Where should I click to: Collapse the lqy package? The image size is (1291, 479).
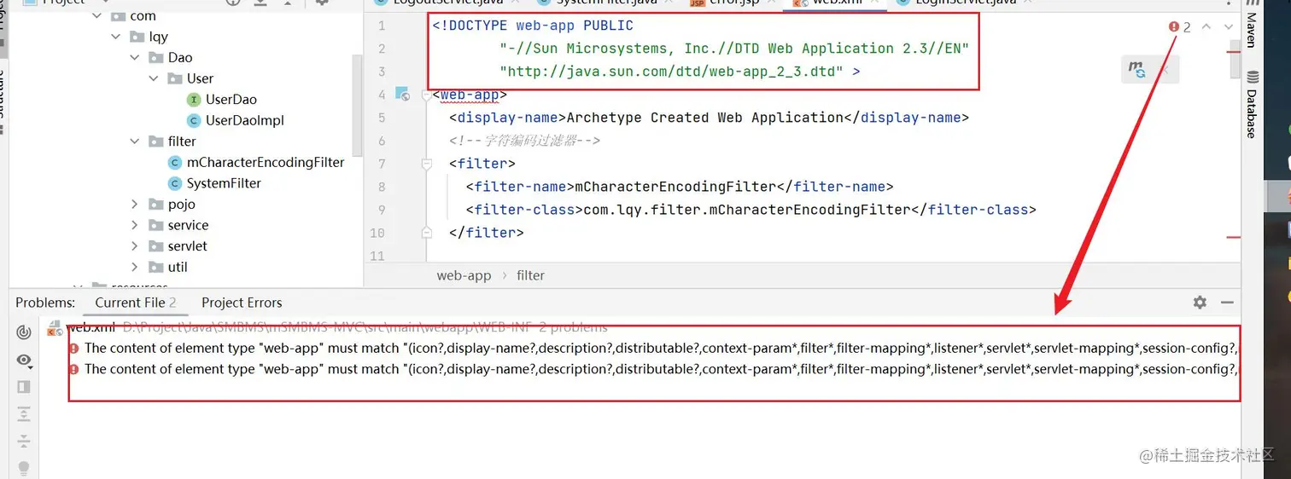click(x=116, y=37)
